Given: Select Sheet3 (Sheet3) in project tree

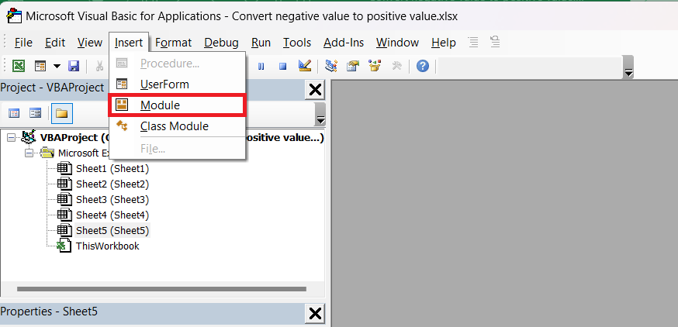Looking at the screenshot, I should pos(112,200).
